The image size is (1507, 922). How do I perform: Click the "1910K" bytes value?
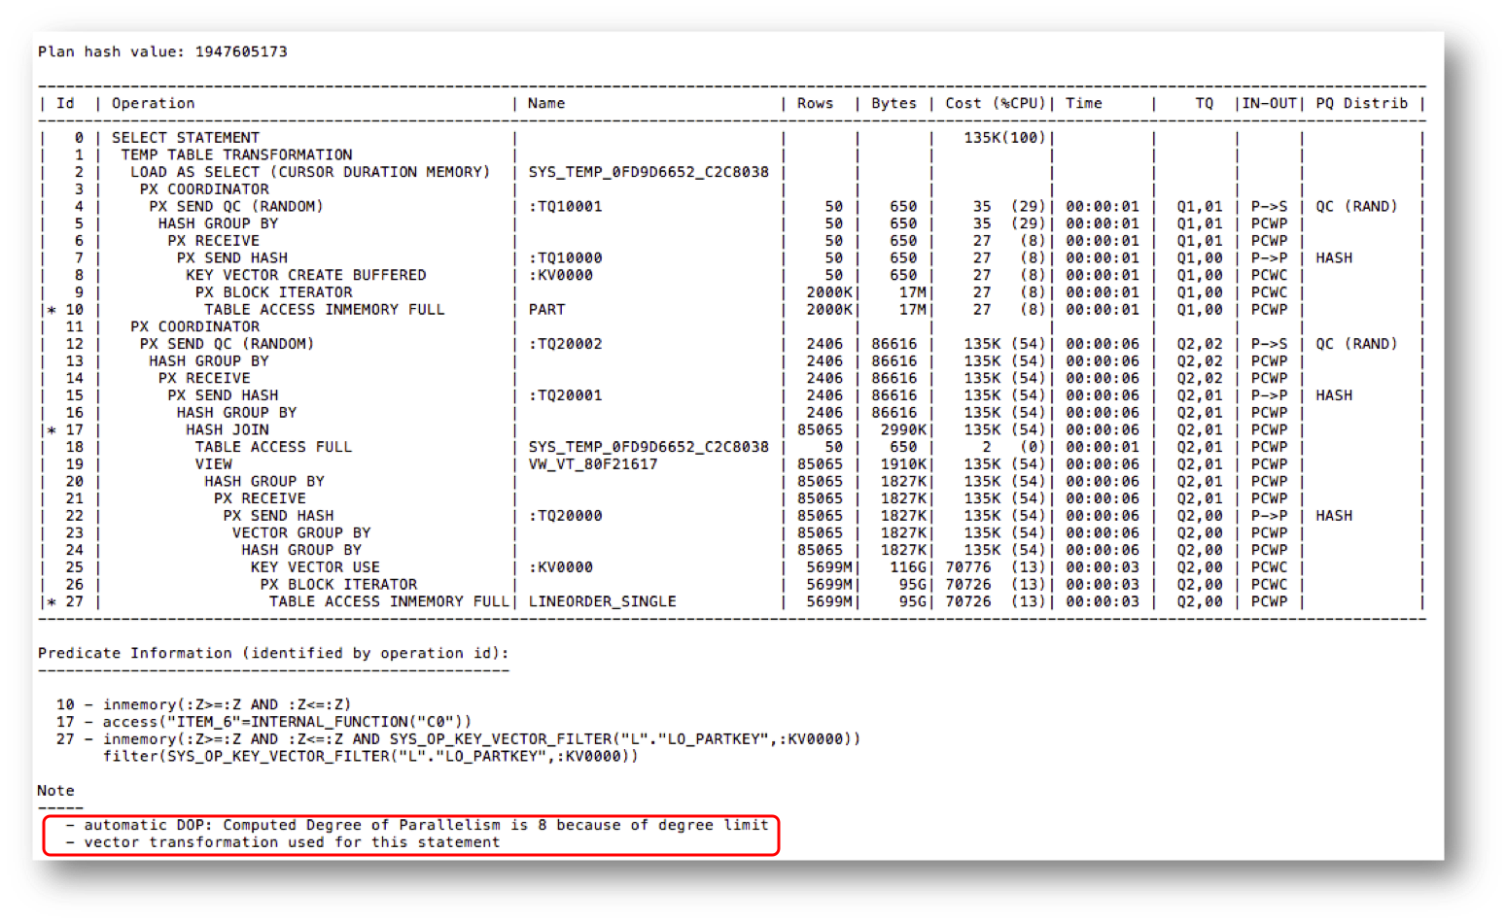(x=903, y=464)
